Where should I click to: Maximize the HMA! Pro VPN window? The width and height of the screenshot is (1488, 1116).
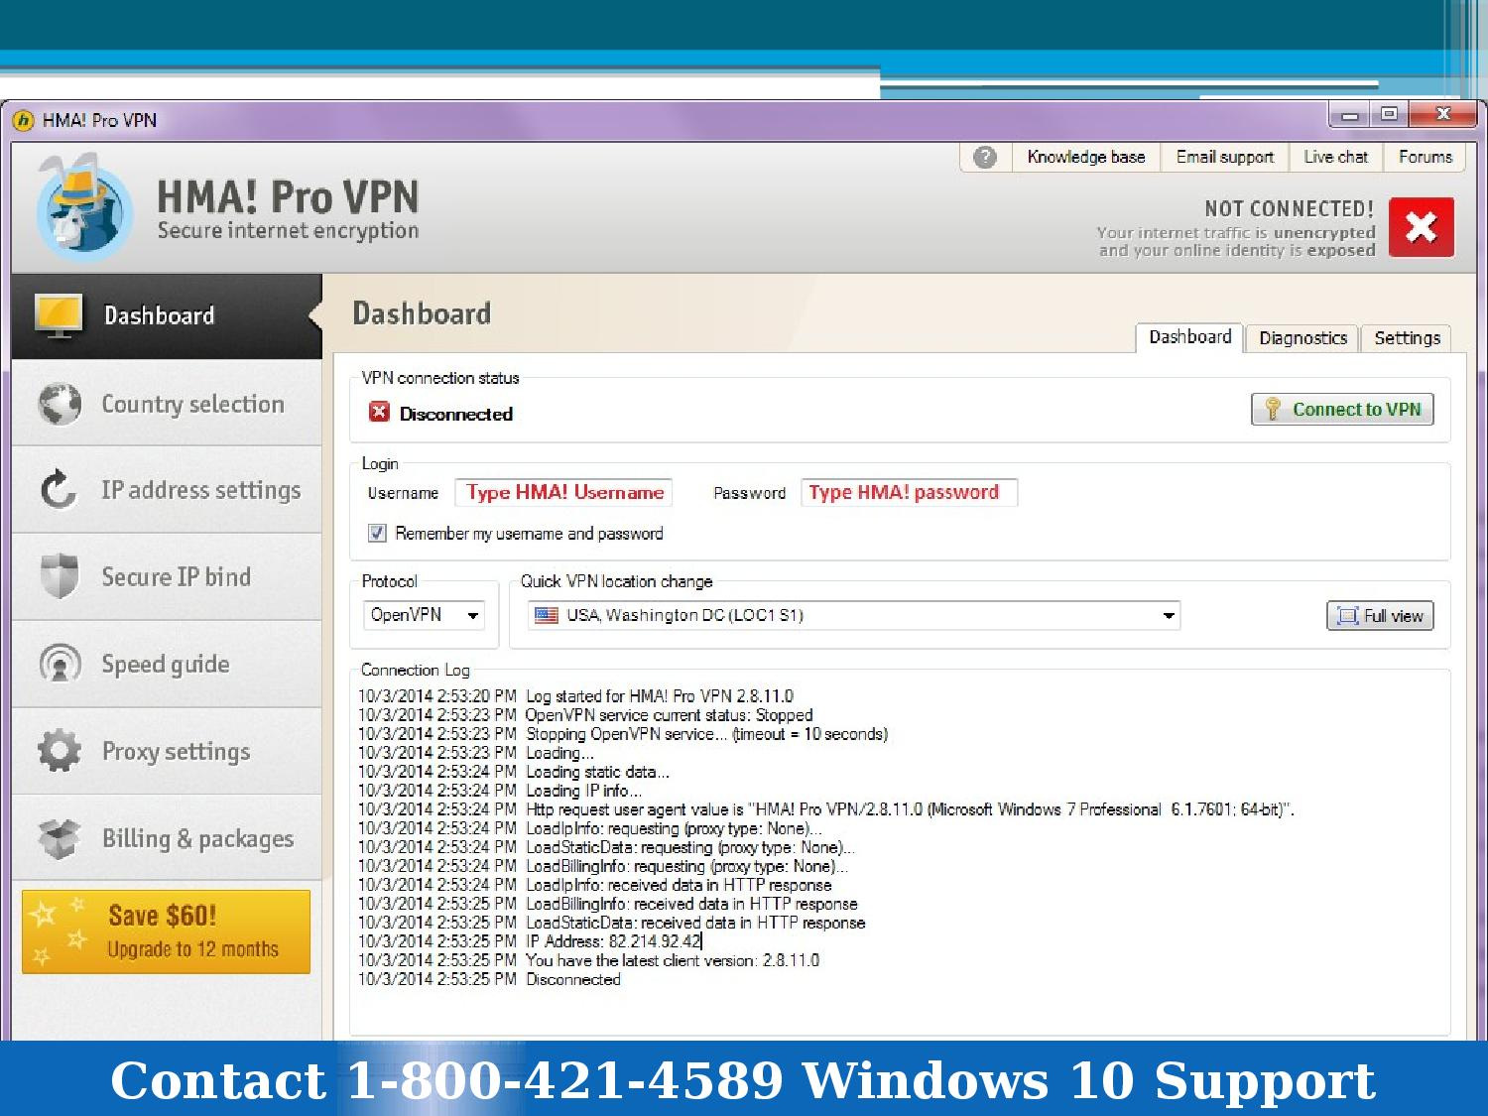coord(1389,115)
